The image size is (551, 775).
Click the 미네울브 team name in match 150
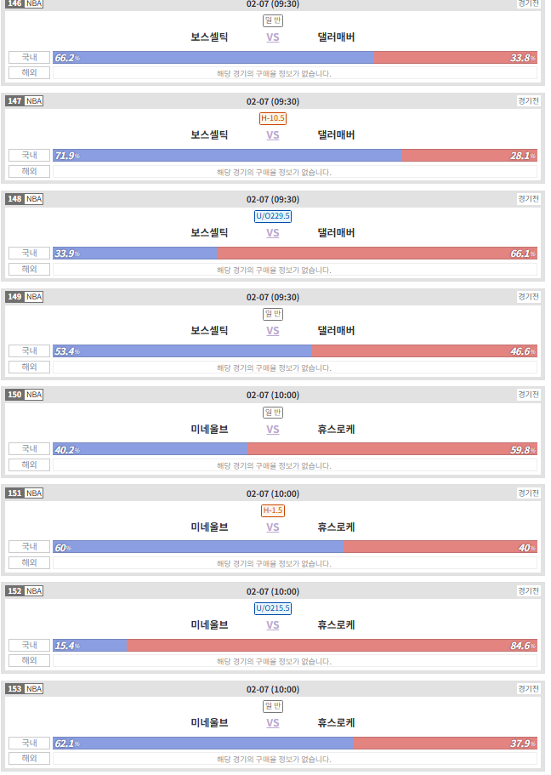click(x=209, y=429)
